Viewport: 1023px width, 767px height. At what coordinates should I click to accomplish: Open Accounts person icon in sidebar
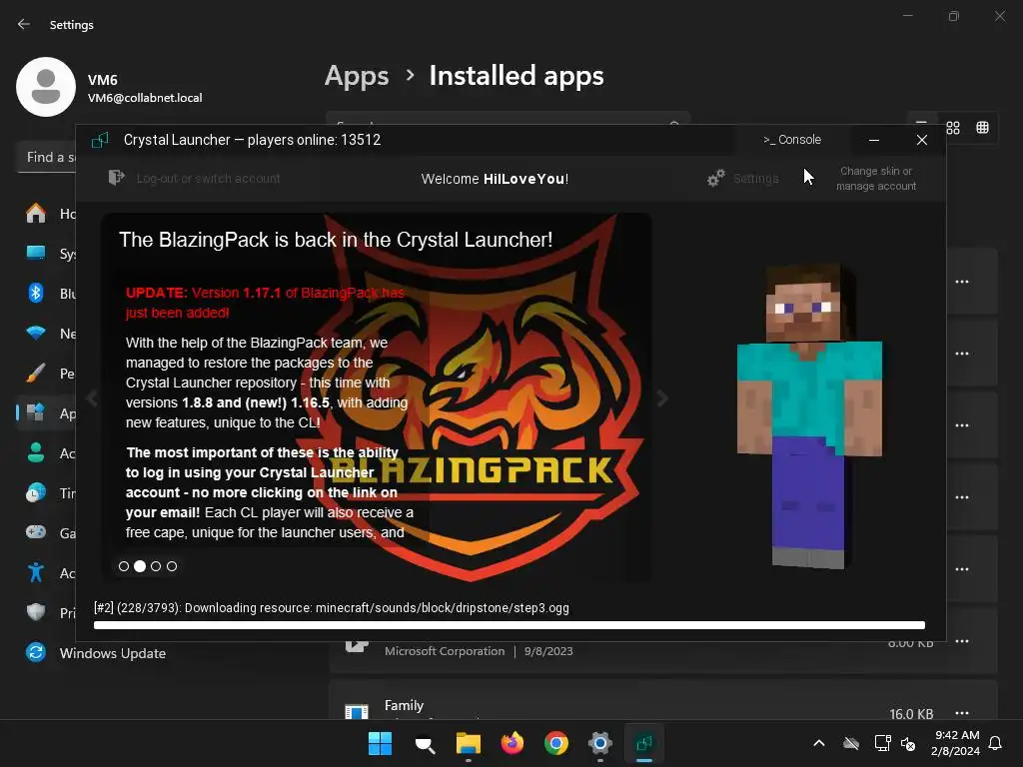36,452
